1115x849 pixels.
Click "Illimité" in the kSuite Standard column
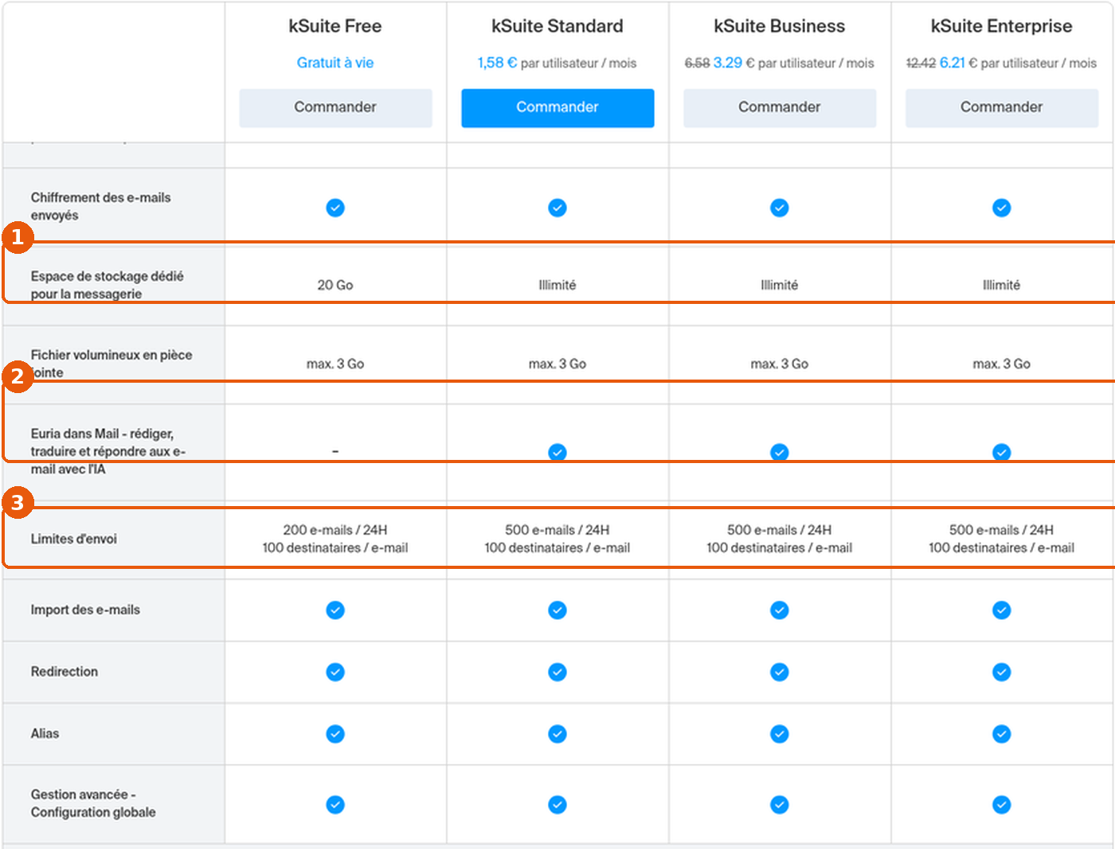[x=557, y=285]
